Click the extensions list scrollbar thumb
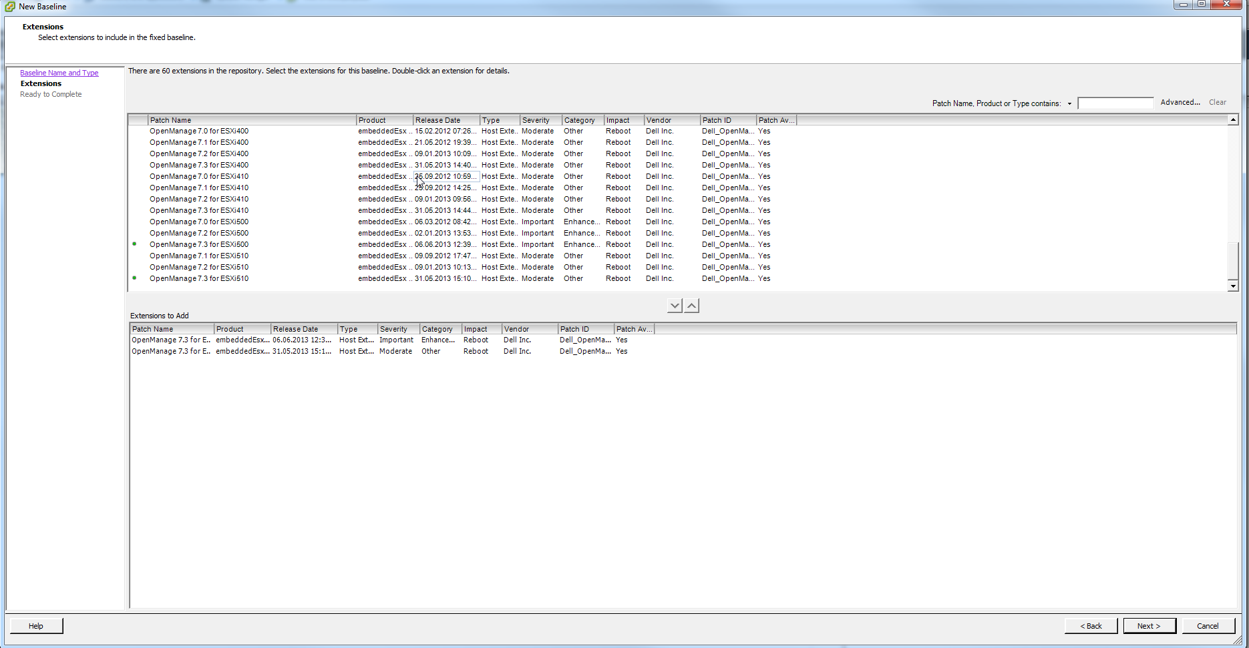1249x648 pixels. tap(1233, 260)
